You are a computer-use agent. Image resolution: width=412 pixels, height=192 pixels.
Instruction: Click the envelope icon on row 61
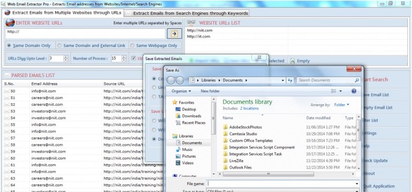pyautogui.click(x=6, y=165)
